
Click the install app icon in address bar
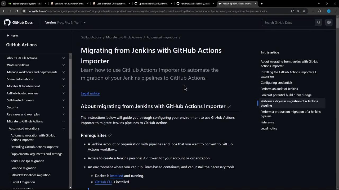click(293, 11)
